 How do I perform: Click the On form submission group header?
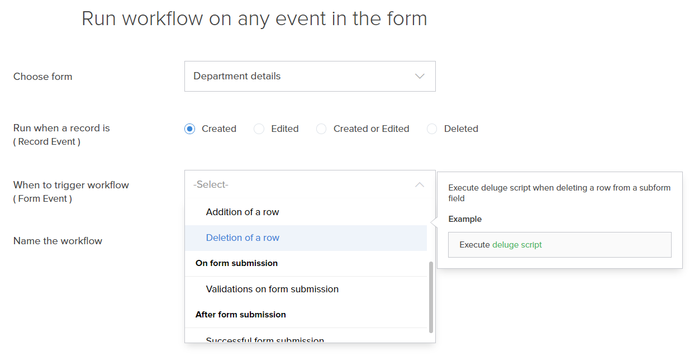point(236,263)
